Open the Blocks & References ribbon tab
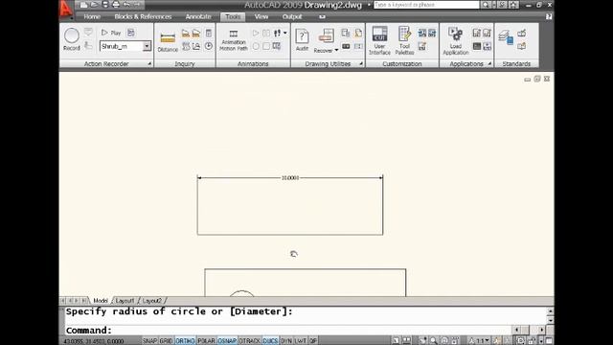Screen dimensions: 613x345 coord(143,17)
